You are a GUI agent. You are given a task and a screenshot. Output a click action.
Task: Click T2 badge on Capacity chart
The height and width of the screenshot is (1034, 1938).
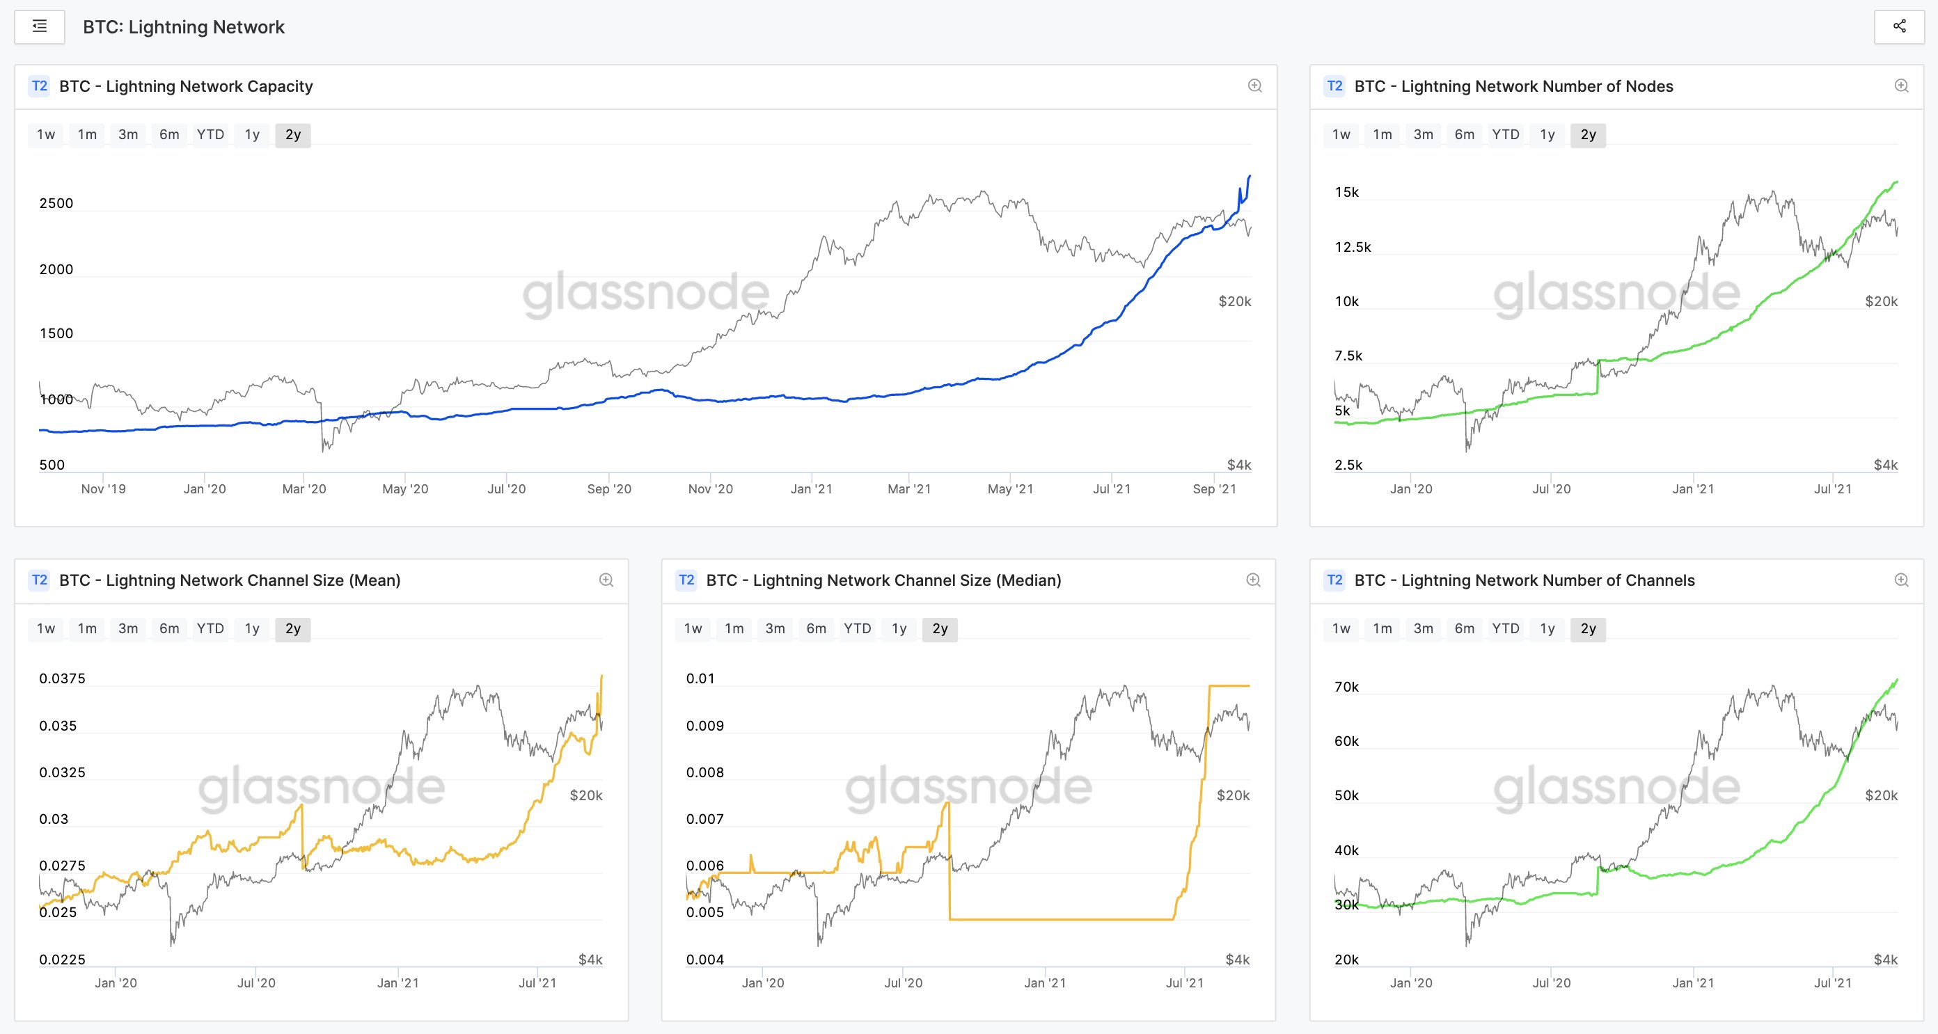[x=39, y=86]
